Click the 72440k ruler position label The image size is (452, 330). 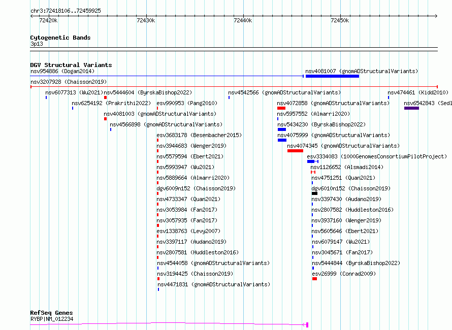point(243,20)
